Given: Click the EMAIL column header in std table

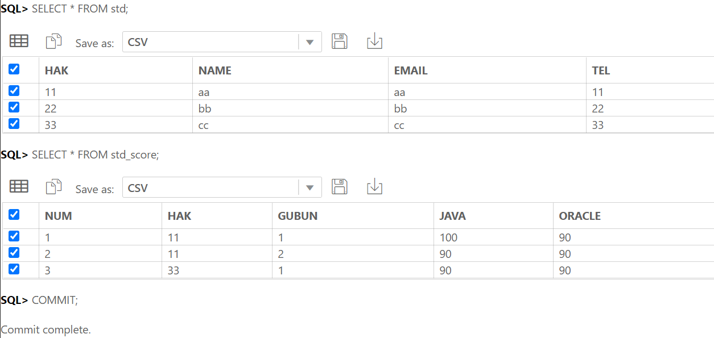Looking at the screenshot, I should [x=411, y=70].
